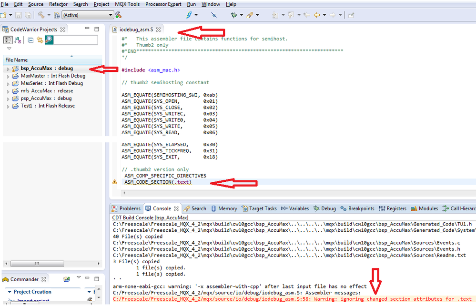Click the warning marker beside ASM_CODE_SECTION line
The width and height of the screenshot is (476, 306).
(114, 182)
